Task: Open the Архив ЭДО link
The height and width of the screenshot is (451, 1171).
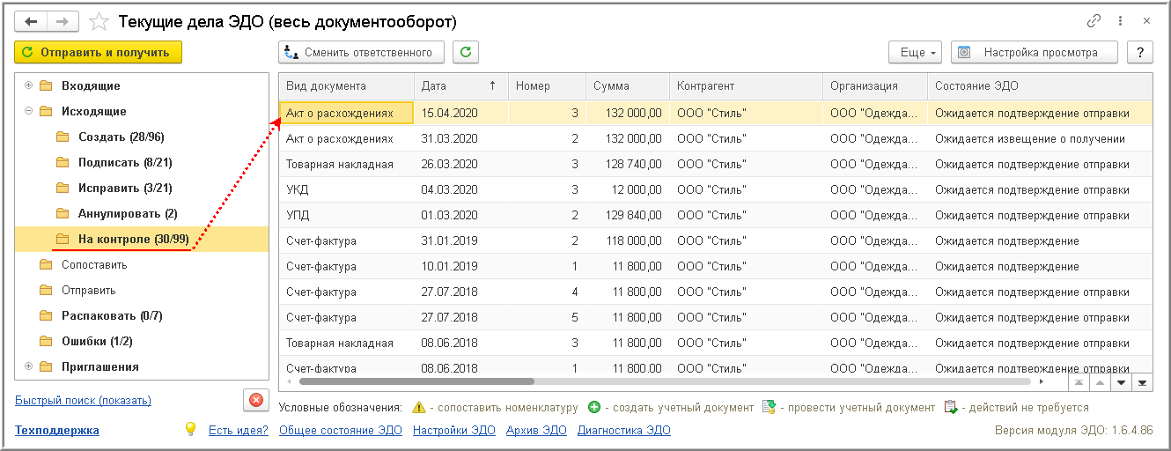Action: 536,431
